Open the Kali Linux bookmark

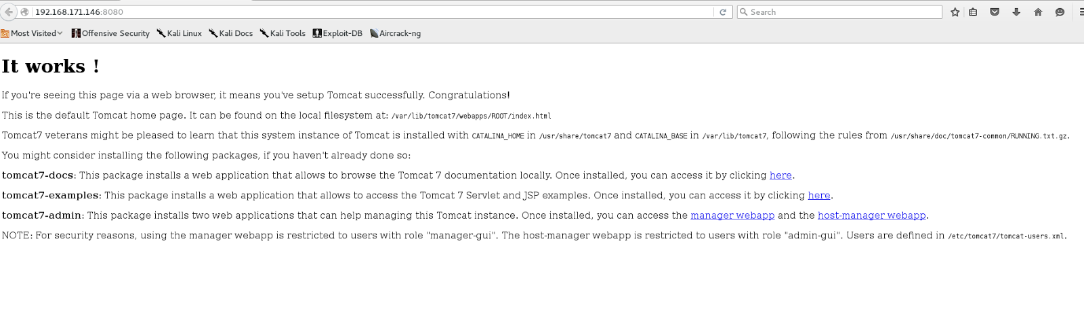coord(180,33)
